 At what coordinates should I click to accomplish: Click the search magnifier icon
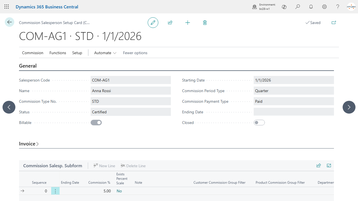[298, 7]
